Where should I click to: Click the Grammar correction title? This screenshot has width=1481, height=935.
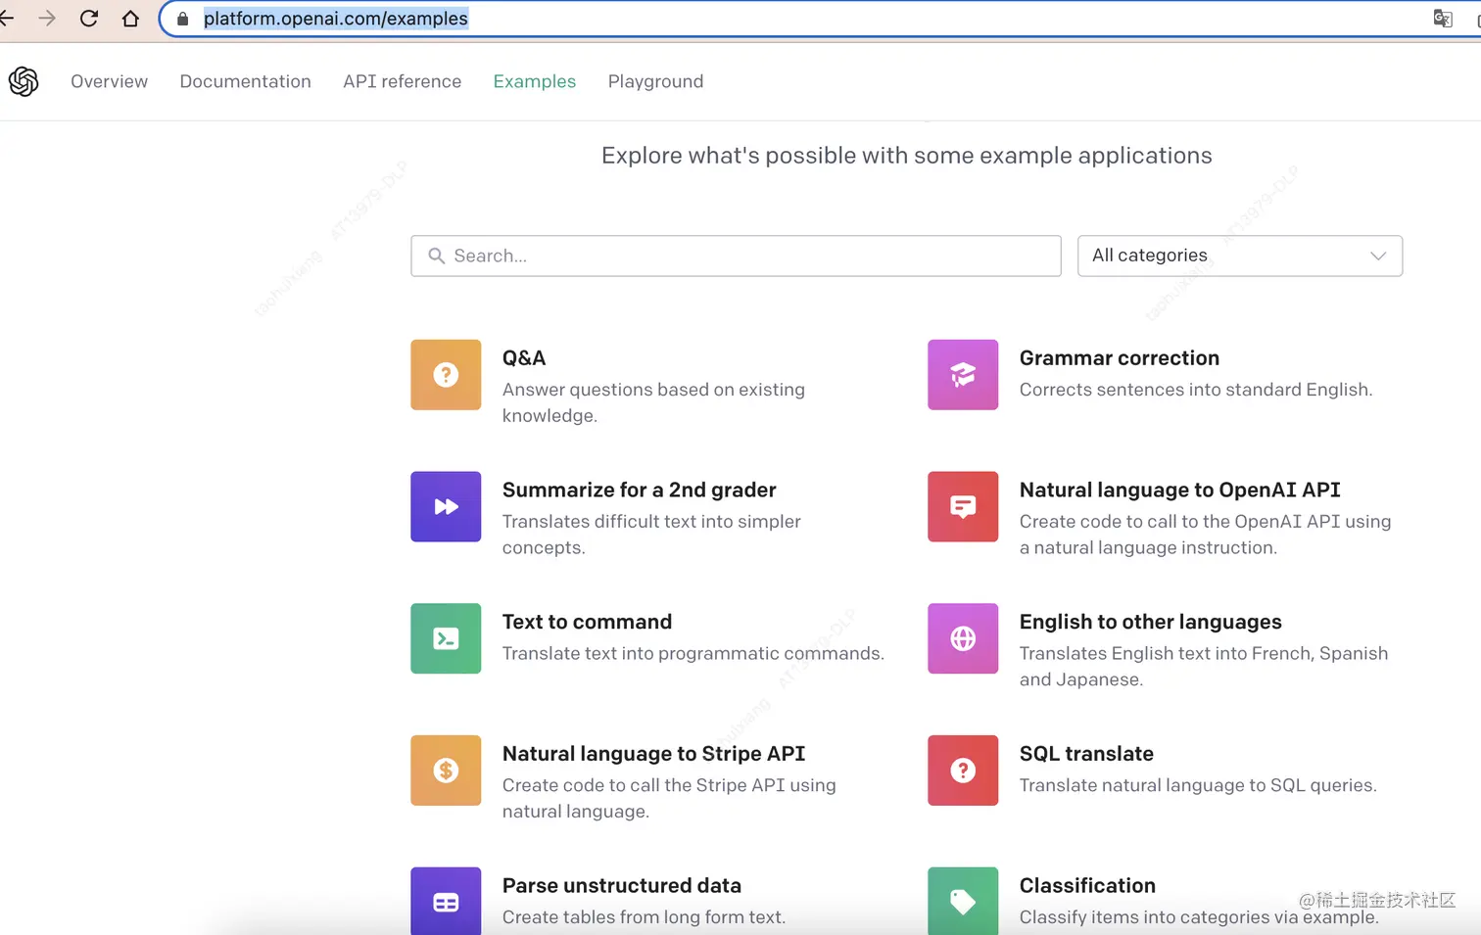click(1120, 358)
